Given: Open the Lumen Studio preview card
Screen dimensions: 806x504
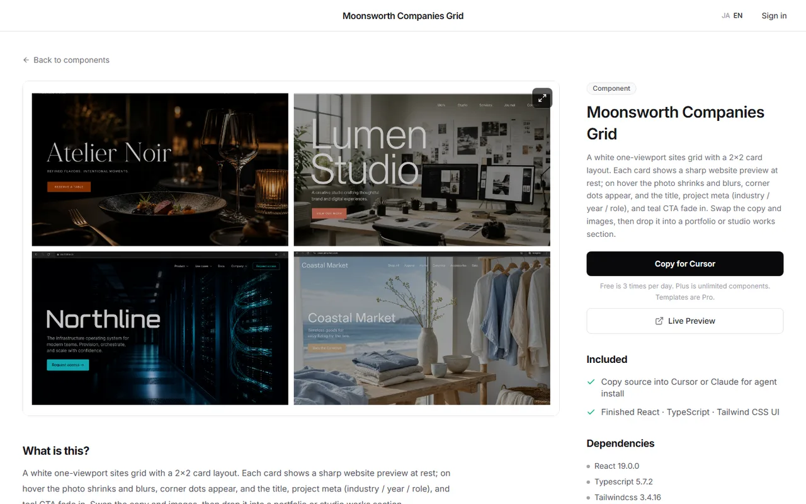Looking at the screenshot, I should click(x=422, y=169).
